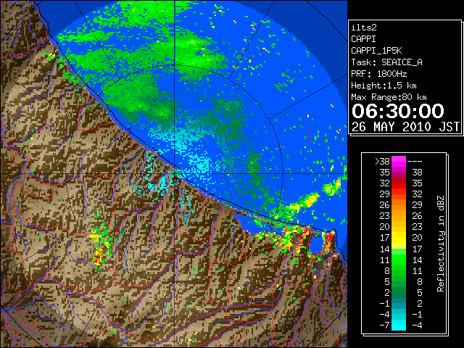Click the 'Max Range:80 km' text

coord(389,97)
